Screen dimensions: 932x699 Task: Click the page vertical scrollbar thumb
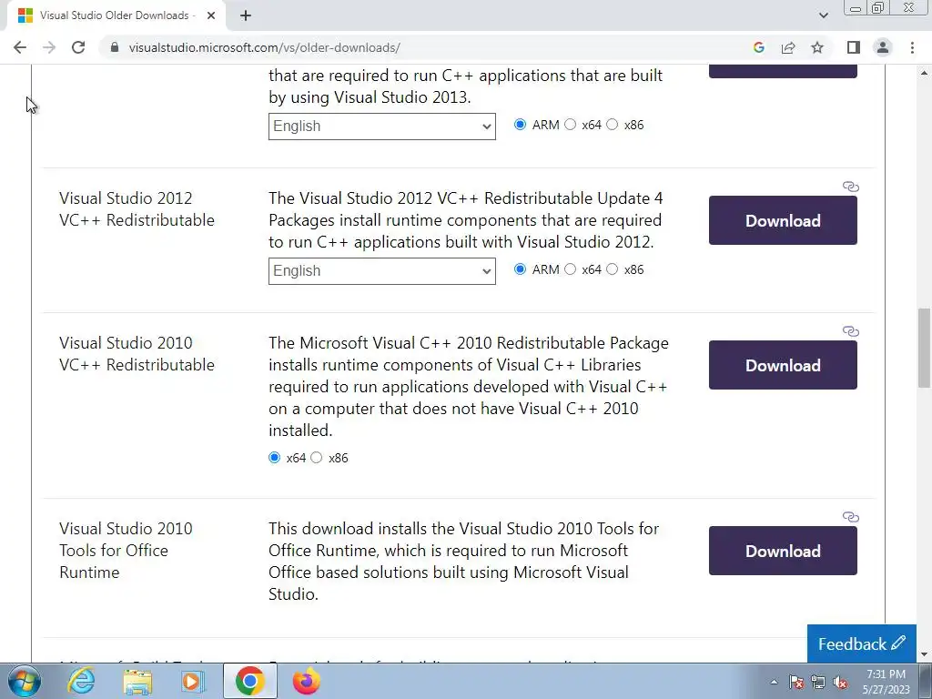pyautogui.click(x=925, y=348)
